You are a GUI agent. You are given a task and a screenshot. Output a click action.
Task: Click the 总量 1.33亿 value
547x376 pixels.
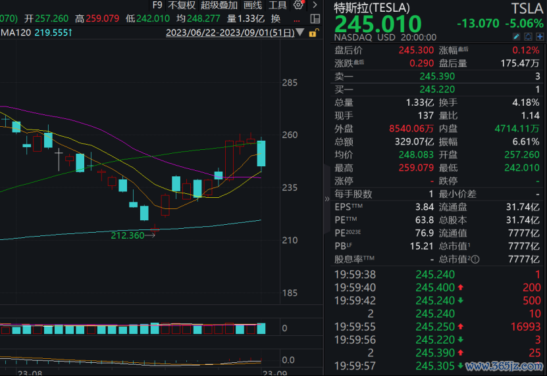point(420,103)
